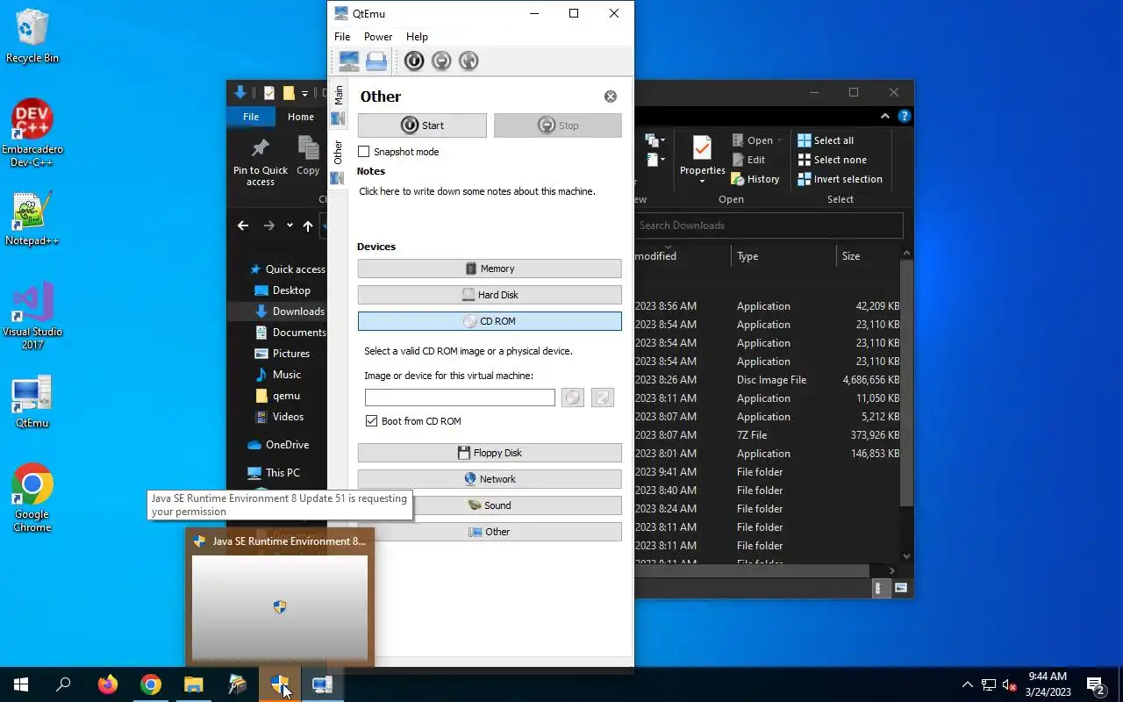
Task: Sort by Type column header
Action: [x=783, y=256]
